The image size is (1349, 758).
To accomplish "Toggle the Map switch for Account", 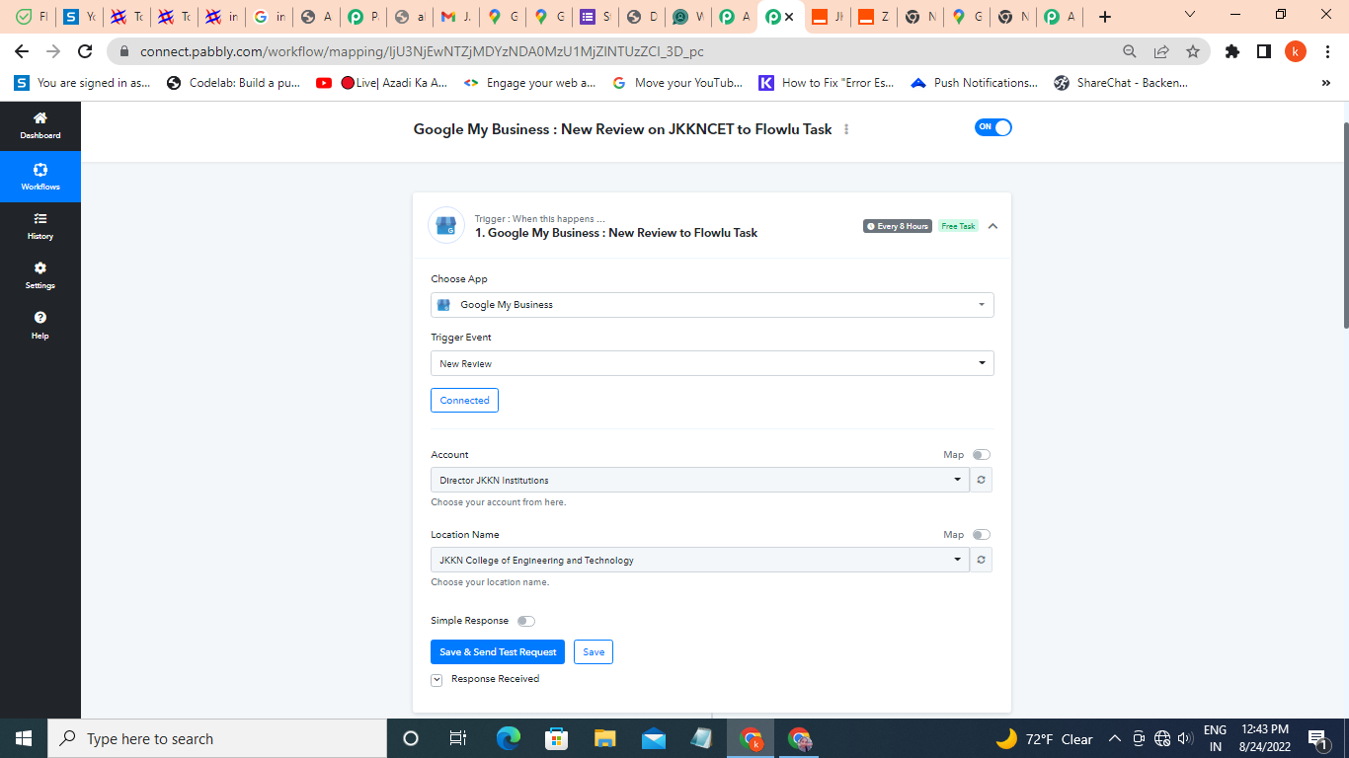I will [981, 455].
